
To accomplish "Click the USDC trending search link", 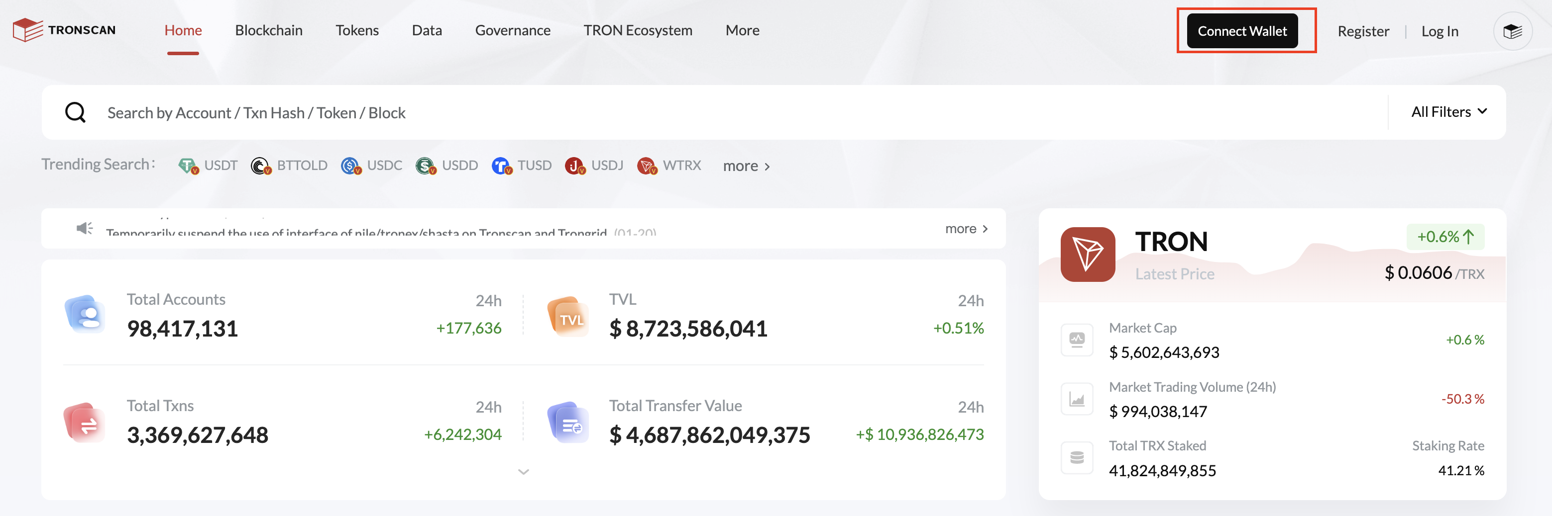I will coord(384,166).
